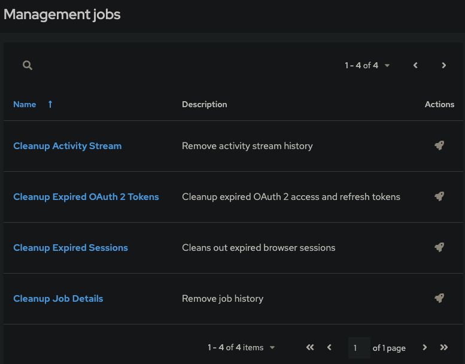Expand the bottom '1 - 4 of 4 items' dropdown
Screen dimensions: 465x364
[241, 347]
